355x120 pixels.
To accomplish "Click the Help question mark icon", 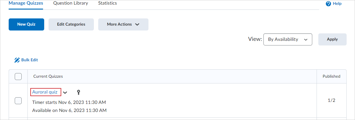I will (x=328, y=4).
